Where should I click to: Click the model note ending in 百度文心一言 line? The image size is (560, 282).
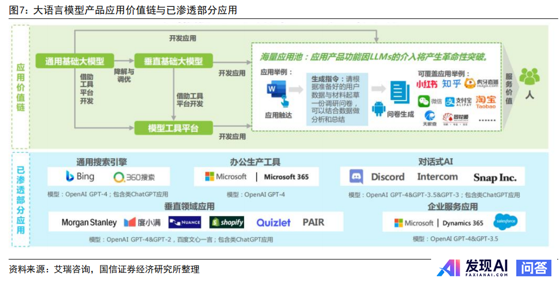(x=181, y=239)
